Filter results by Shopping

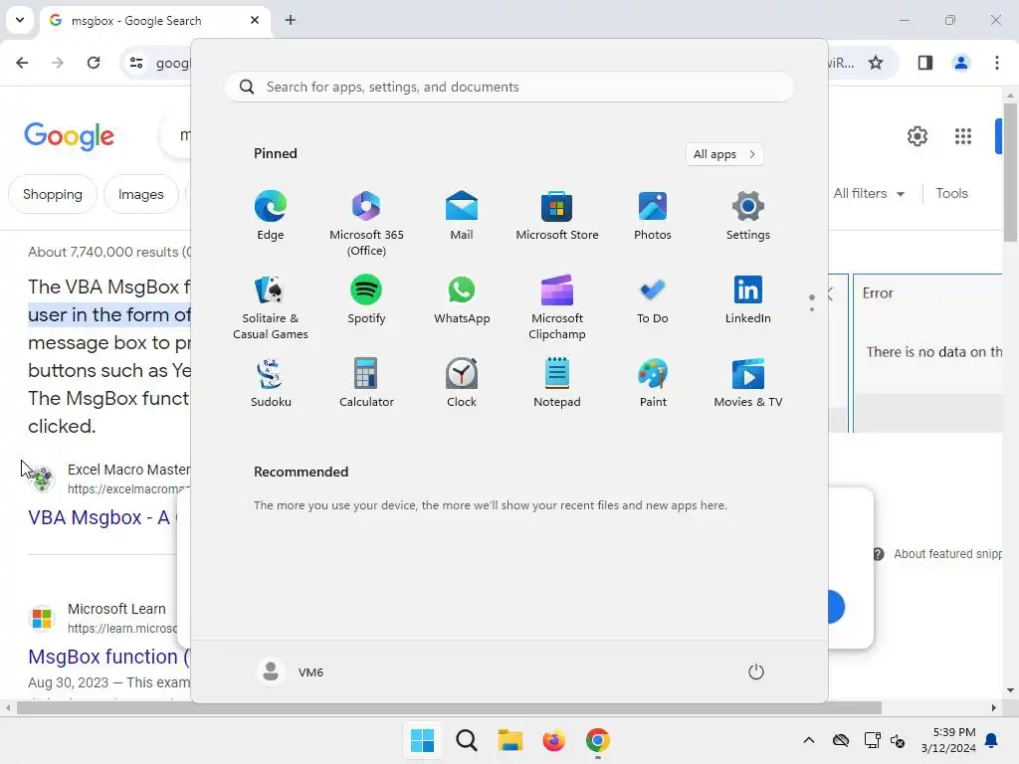click(x=53, y=194)
